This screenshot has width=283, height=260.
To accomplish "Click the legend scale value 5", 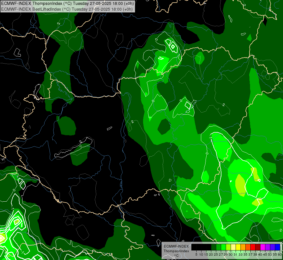I will click(x=196, y=255).
